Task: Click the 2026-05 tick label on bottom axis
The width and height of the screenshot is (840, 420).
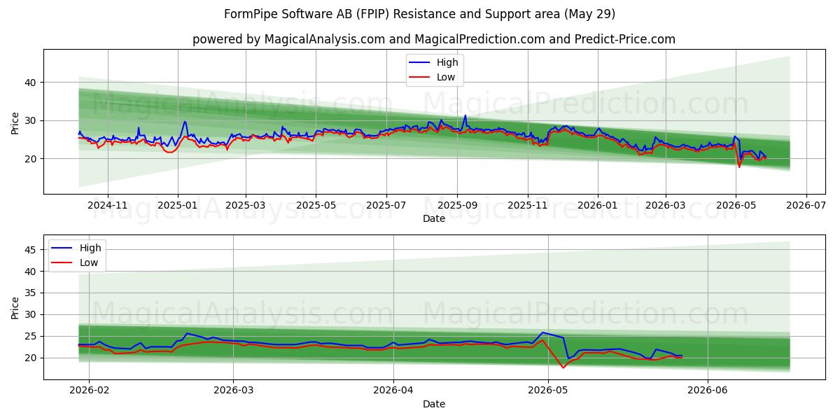Action: point(547,391)
